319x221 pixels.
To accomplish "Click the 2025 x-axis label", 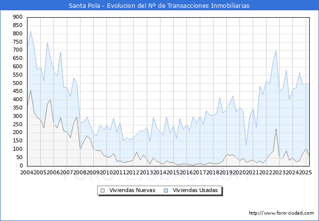I will click(x=306, y=172).
